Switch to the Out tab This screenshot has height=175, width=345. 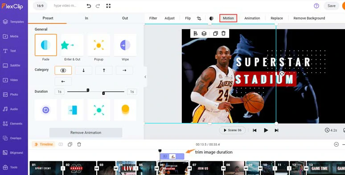(x=125, y=18)
